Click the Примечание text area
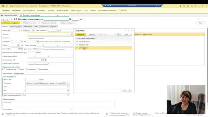Screen dimensions: 208x117 (58, 104)
